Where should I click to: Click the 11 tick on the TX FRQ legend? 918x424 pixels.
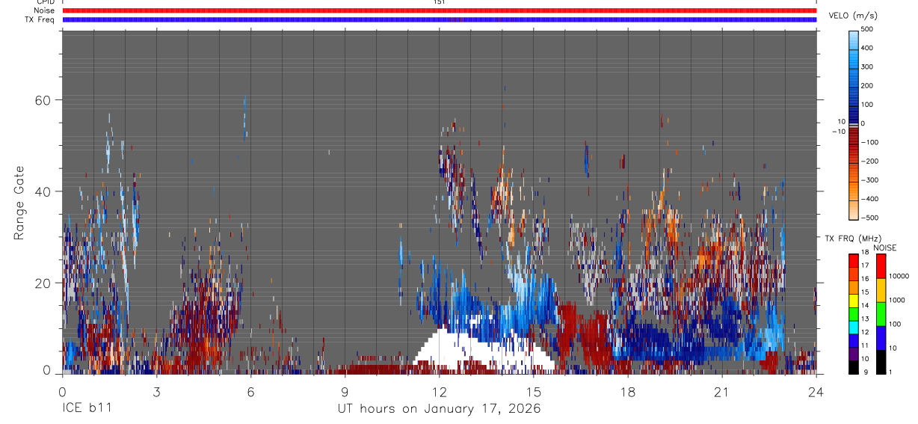(864, 346)
